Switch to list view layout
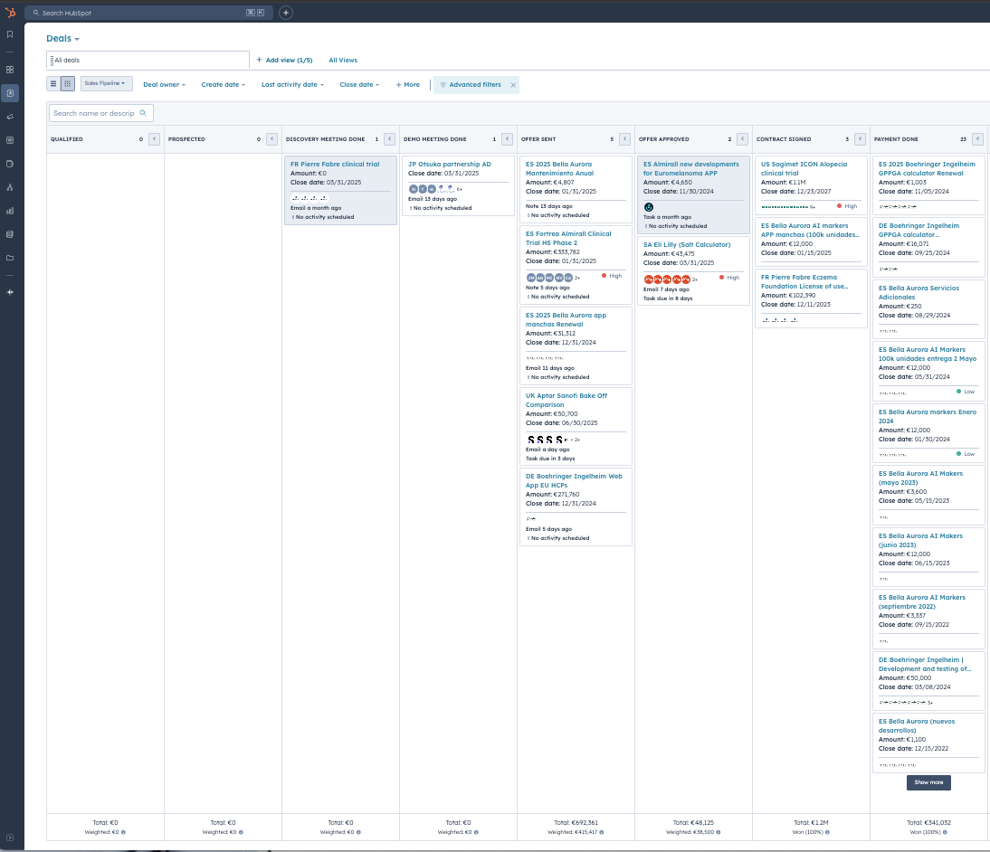The image size is (990, 852). [x=53, y=84]
